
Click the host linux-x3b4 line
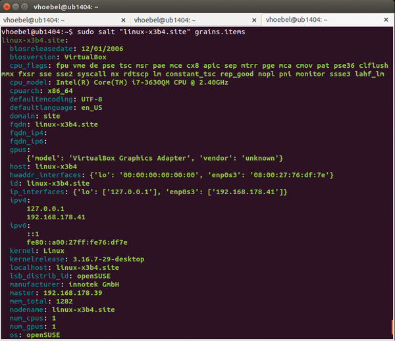43,167
